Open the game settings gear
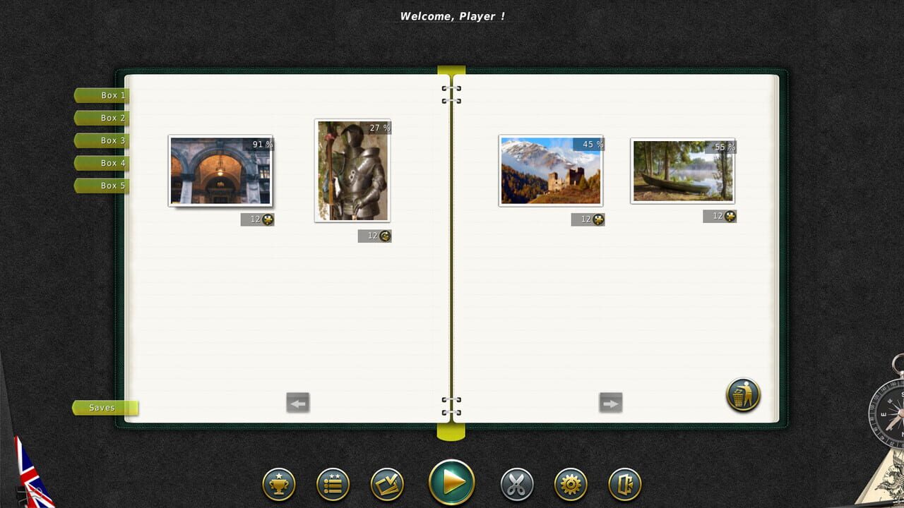Image resolution: width=904 pixels, height=508 pixels. 571,484
